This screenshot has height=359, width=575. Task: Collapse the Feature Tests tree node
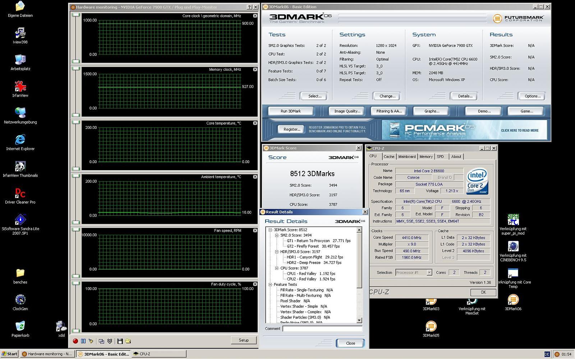click(270, 284)
